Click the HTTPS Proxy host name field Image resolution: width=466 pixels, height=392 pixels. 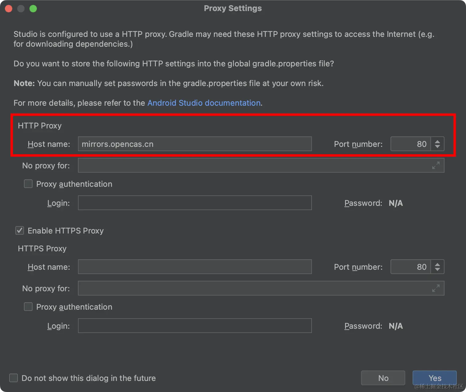click(x=195, y=267)
